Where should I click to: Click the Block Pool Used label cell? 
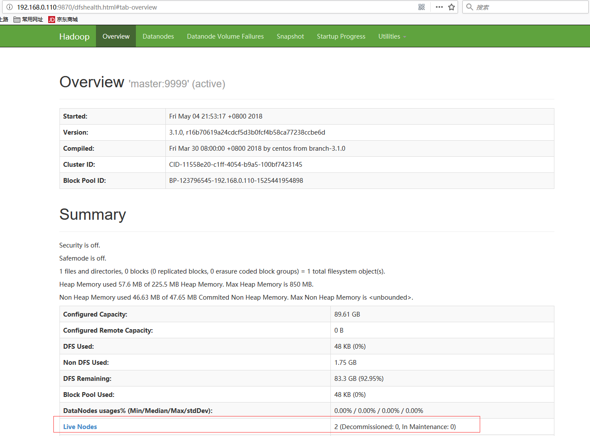click(195, 395)
